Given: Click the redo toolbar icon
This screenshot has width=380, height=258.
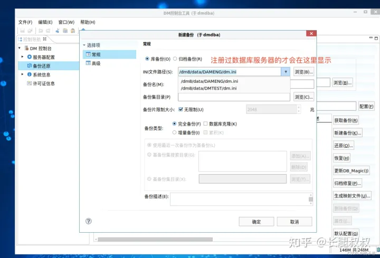Looking at the screenshot, I should [x=48, y=31].
